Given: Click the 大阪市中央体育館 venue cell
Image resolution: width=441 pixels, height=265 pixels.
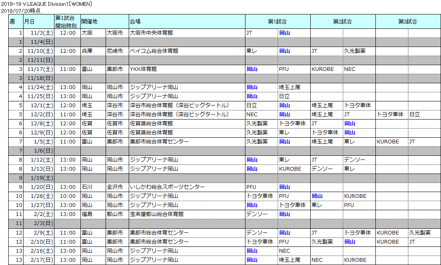Looking at the screenshot, I should (x=151, y=33).
